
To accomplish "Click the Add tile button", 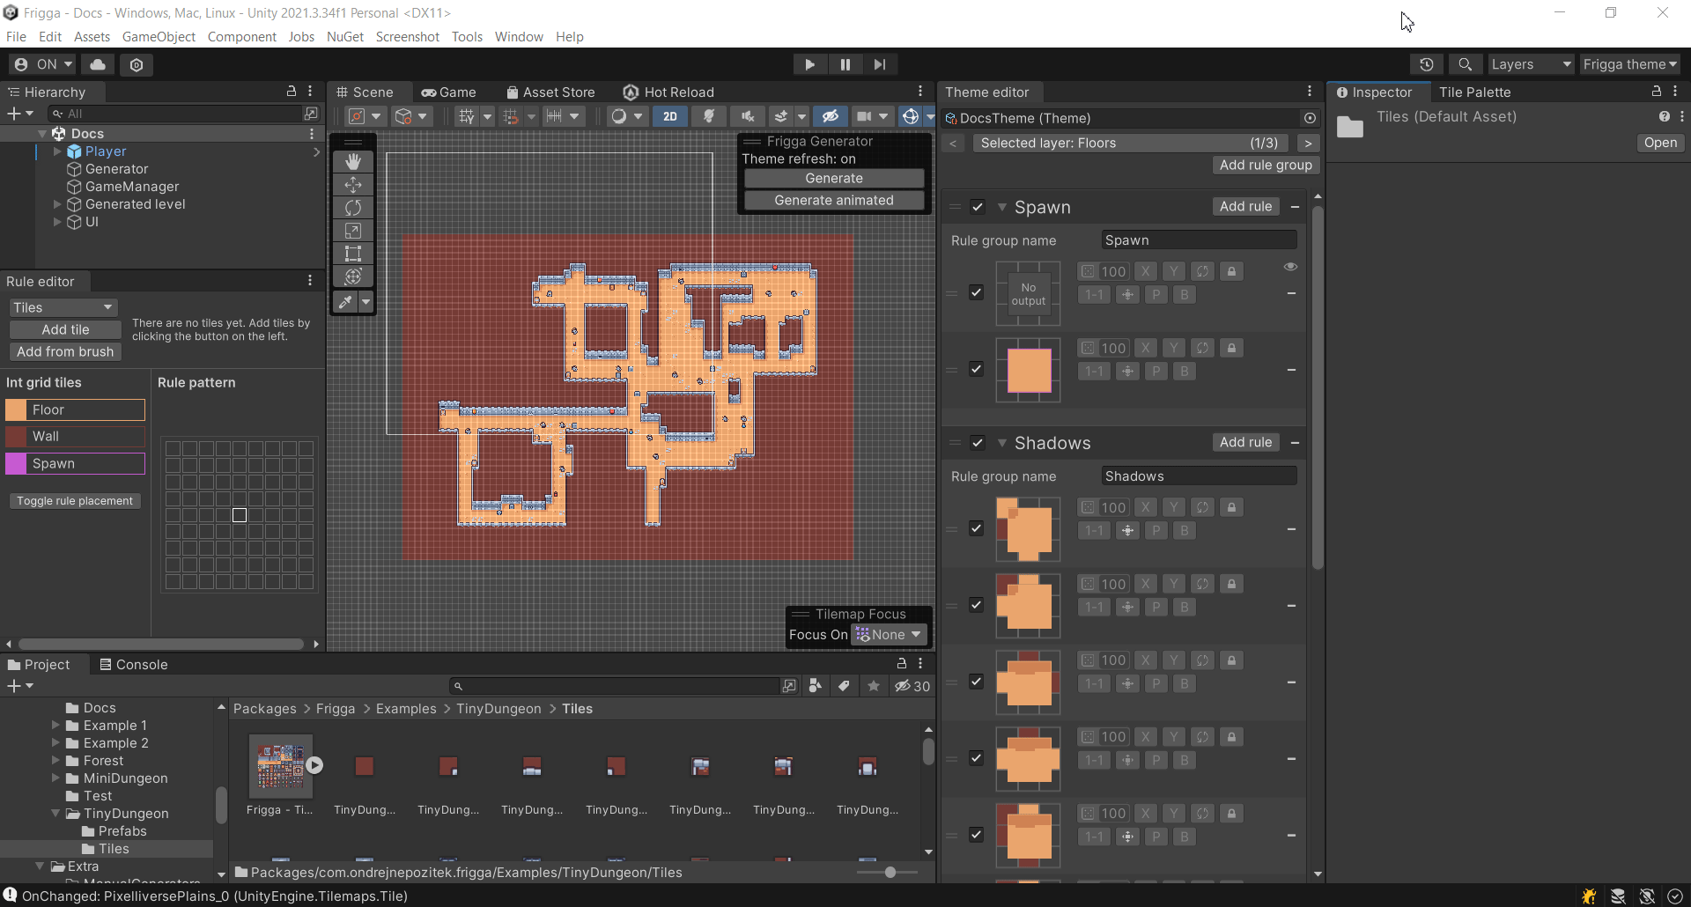I will coord(65,329).
